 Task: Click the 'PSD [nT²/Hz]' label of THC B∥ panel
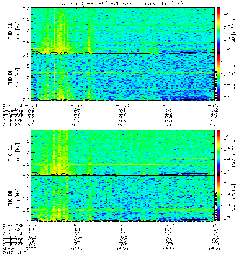(234, 198)
